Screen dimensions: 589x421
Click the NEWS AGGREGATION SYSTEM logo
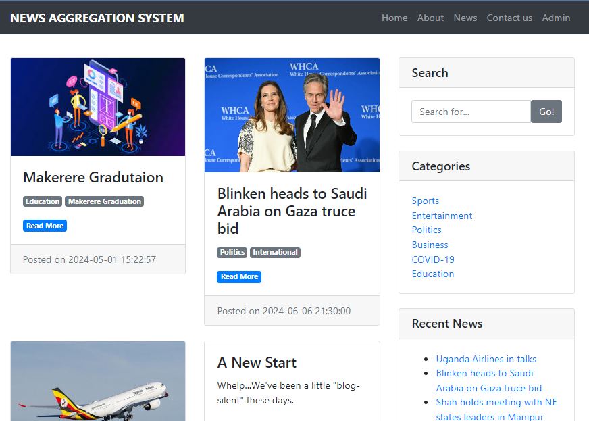[x=96, y=18]
